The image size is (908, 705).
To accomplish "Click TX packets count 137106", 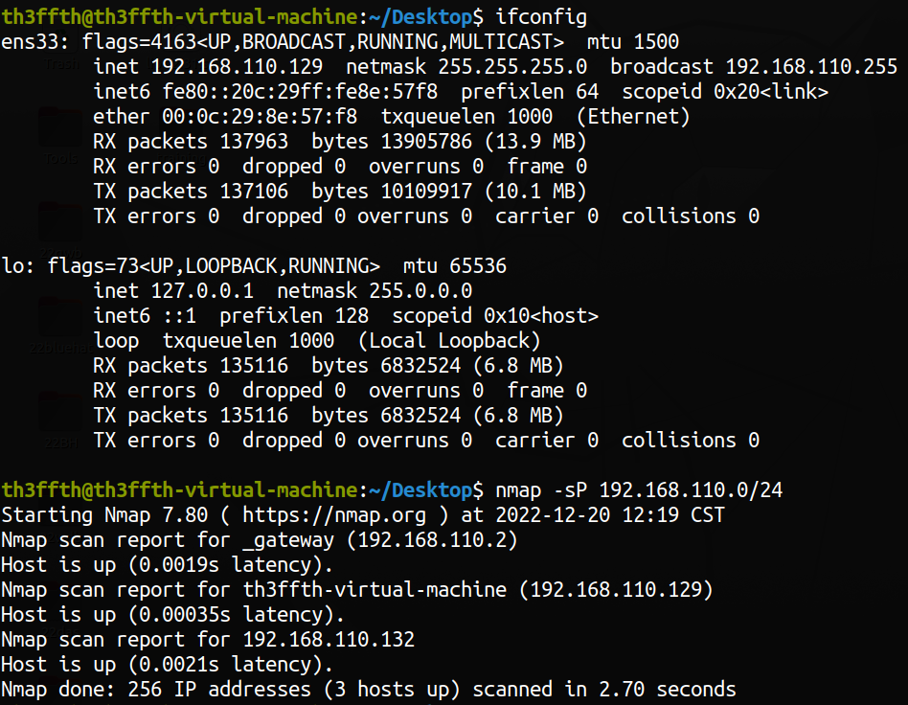I will 254,192.
